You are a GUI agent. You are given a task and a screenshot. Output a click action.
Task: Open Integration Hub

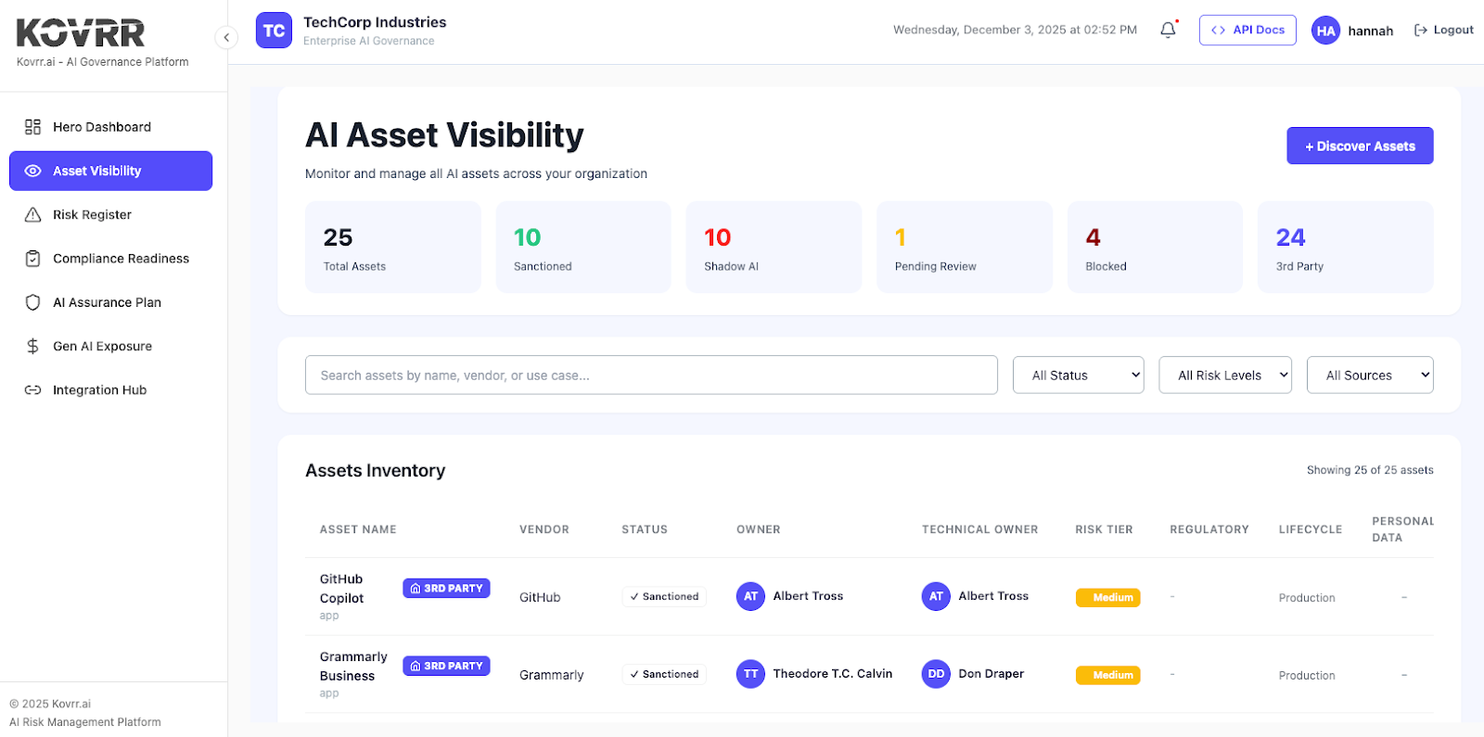[110, 390]
